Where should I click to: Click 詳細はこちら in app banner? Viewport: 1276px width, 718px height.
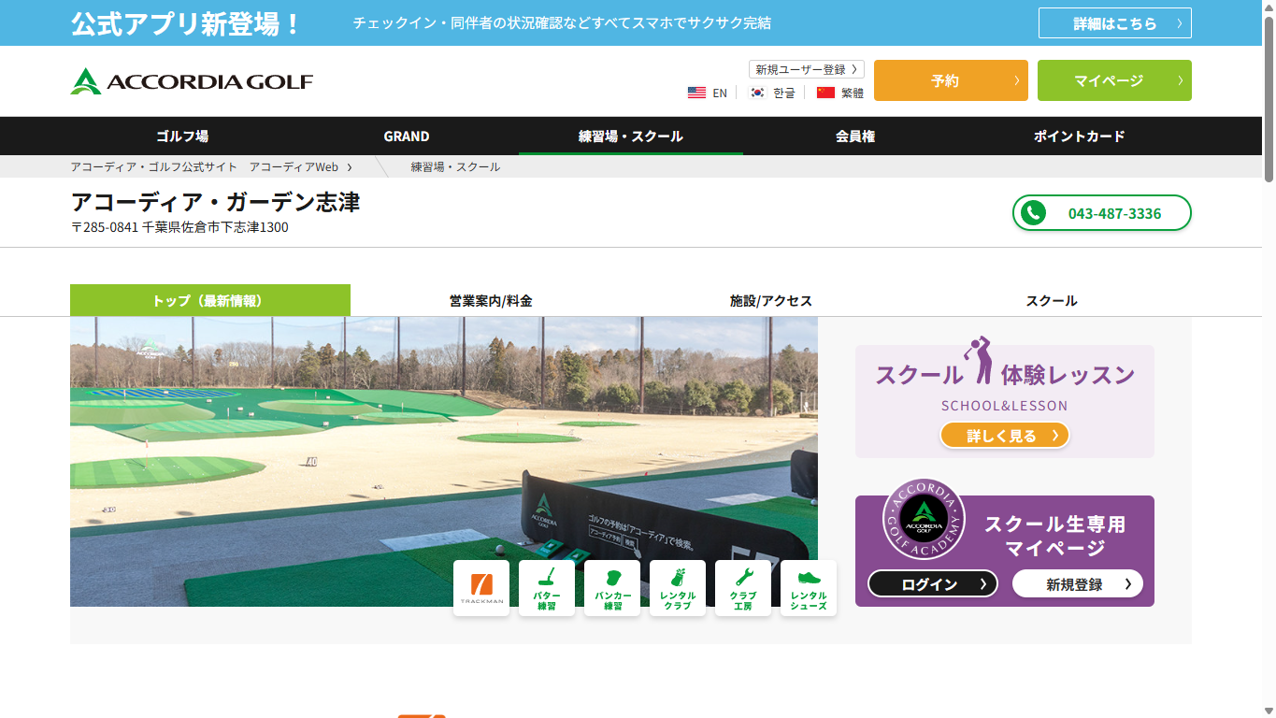pyautogui.click(x=1115, y=23)
